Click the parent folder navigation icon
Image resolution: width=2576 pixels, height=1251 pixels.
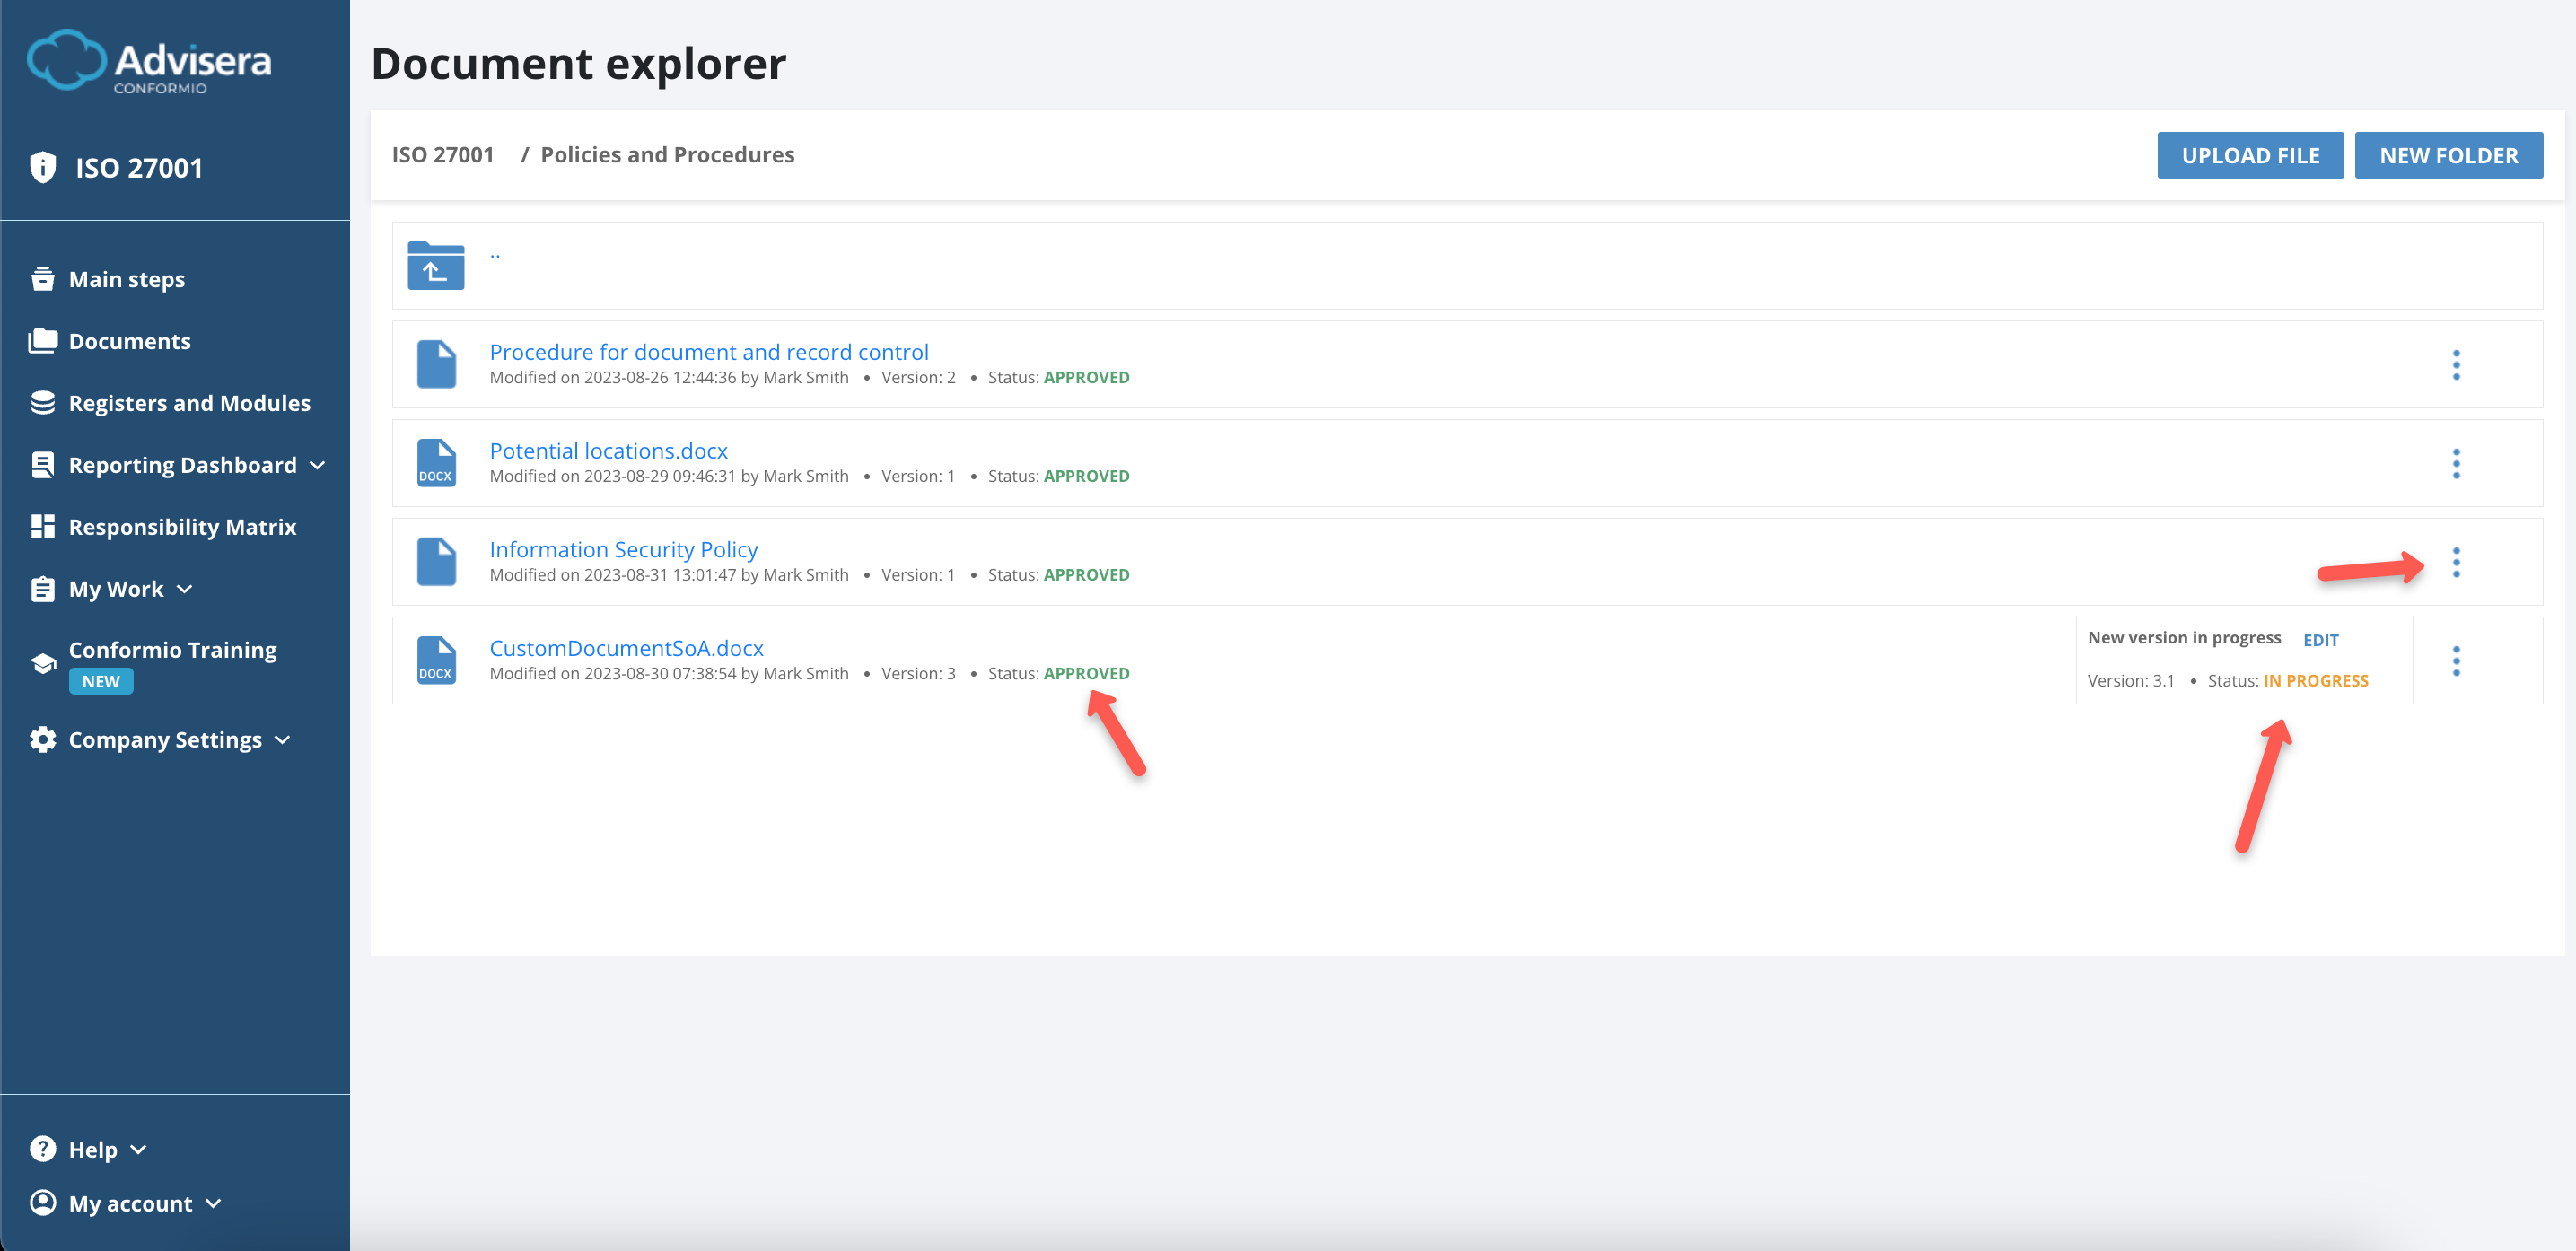[435, 266]
